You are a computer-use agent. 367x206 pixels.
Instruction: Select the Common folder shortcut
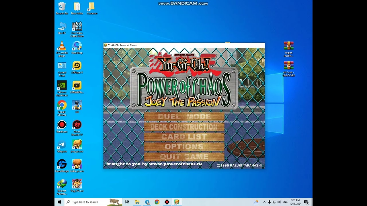92,8
